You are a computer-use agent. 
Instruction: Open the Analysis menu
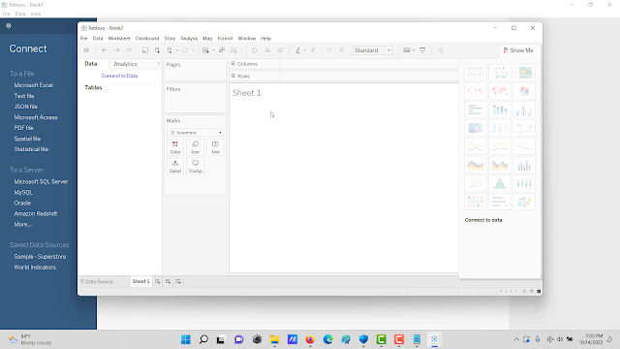[189, 39]
